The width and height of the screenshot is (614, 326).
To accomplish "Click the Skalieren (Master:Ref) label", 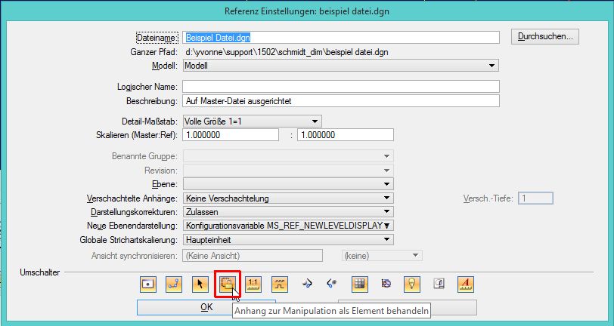I will point(137,135).
